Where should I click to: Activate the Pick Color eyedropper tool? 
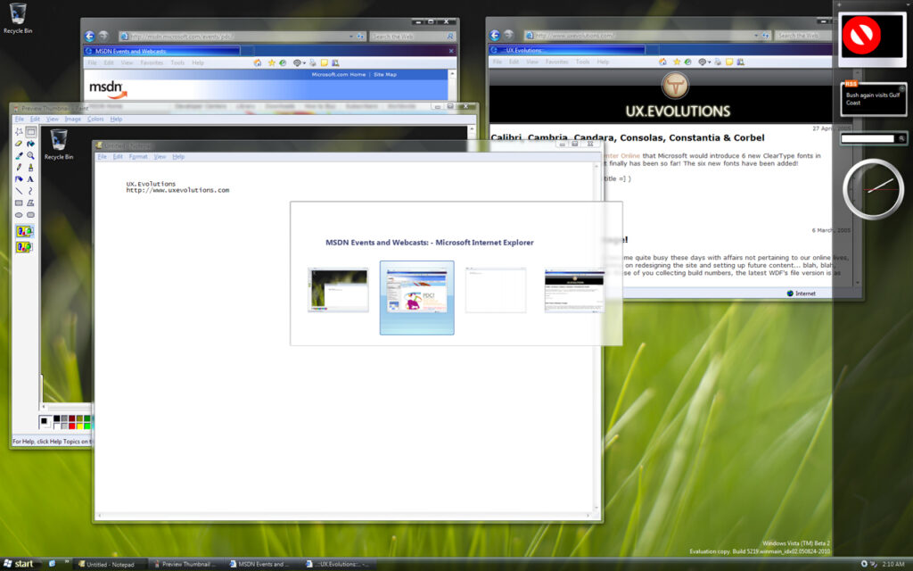[19, 155]
